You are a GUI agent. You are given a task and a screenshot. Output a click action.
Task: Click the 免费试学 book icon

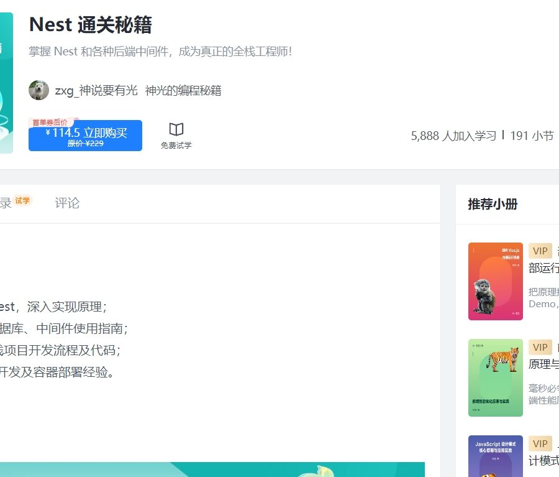(176, 130)
